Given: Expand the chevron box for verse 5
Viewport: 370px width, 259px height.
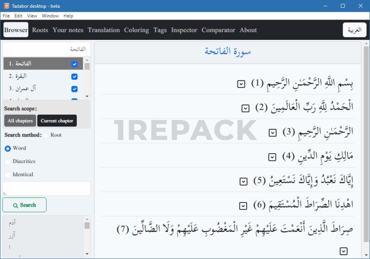Looking at the screenshot, I should pyautogui.click(x=243, y=181).
